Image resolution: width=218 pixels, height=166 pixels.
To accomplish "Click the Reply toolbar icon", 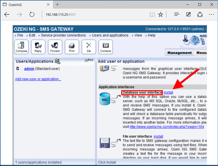I will (x=38, y=47).
